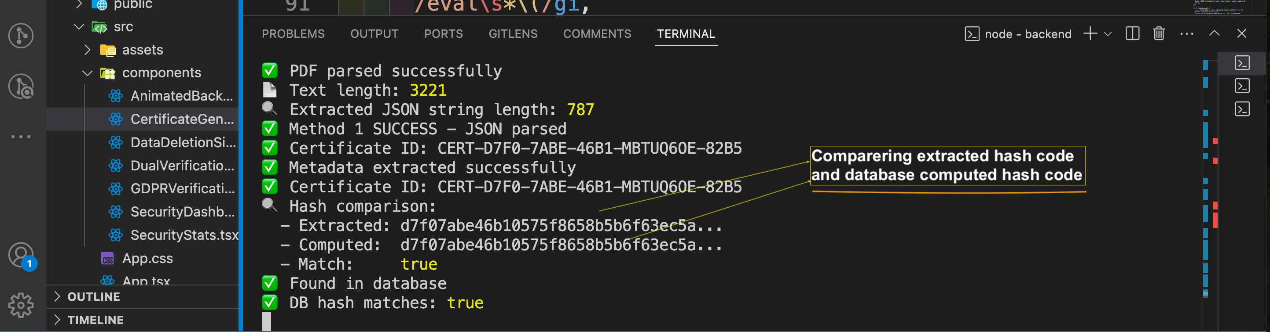The width and height of the screenshot is (1270, 332).
Task: Open the Accounts menu
Action: tap(21, 255)
